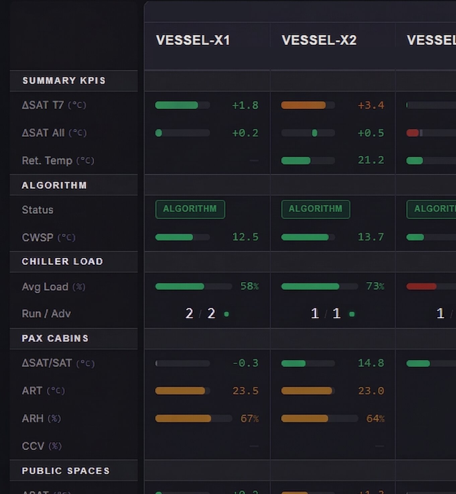Click the ΔSAT All dot indicator for VESSEL-X1
This screenshot has height=494, width=456.
click(x=159, y=133)
